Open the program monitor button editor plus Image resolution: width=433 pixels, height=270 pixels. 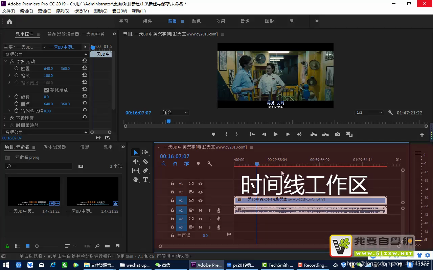[x=422, y=135]
